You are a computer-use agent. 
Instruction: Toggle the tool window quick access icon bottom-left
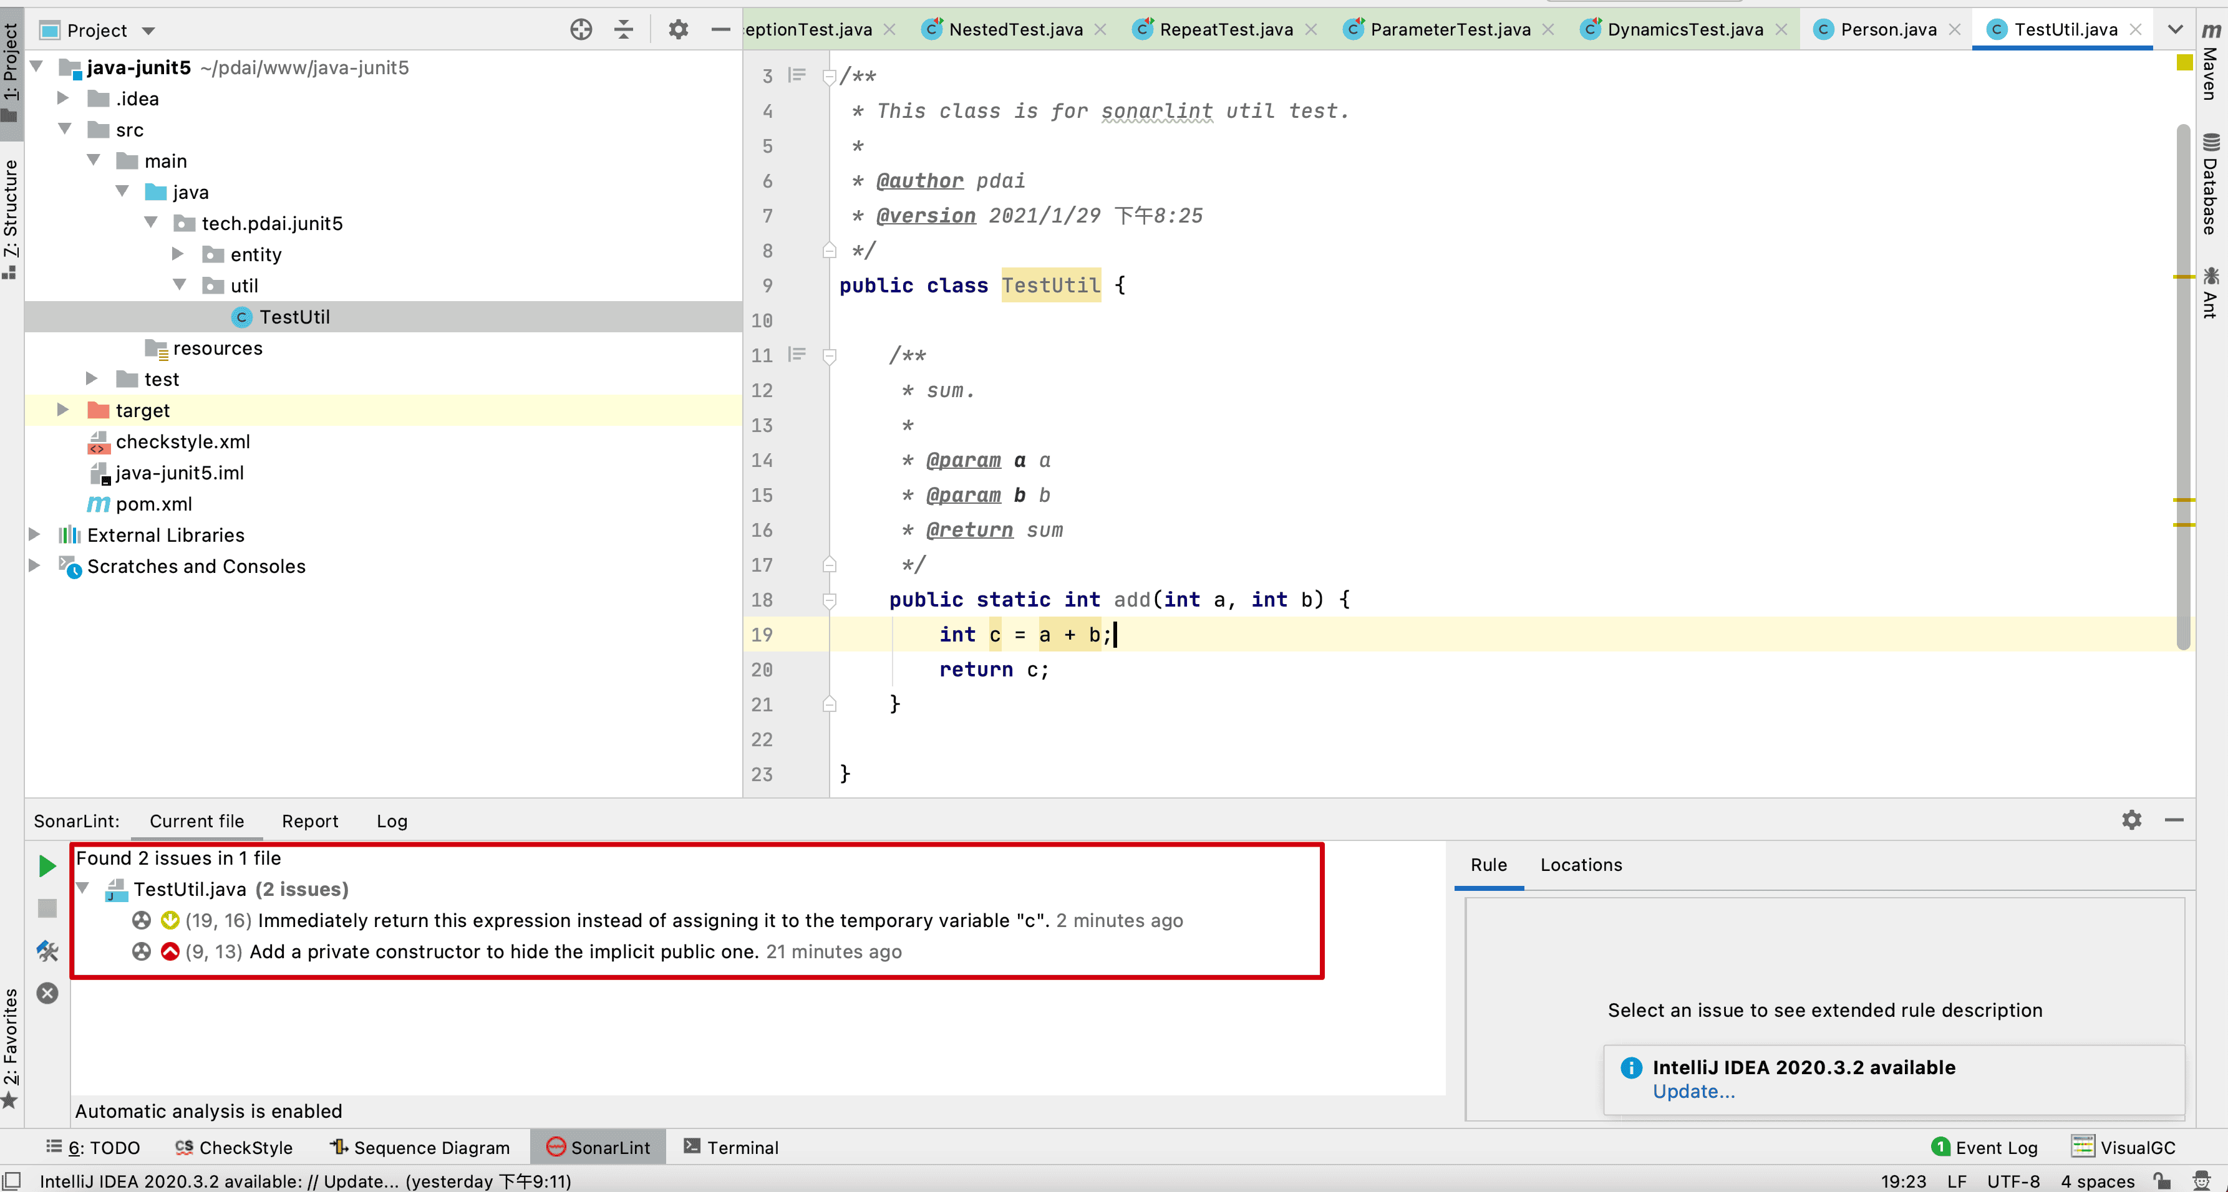tap(11, 1181)
